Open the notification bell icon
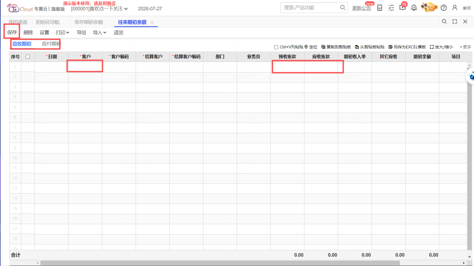This screenshot has height=266, width=474. tap(414, 8)
